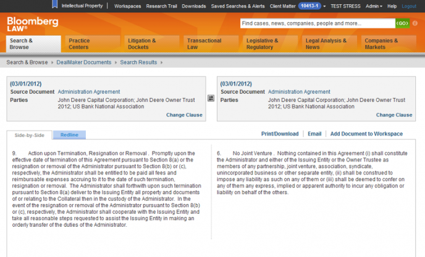Click Change Clause in the left panel
This screenshot has height=257, width=425.
point(184,115)
